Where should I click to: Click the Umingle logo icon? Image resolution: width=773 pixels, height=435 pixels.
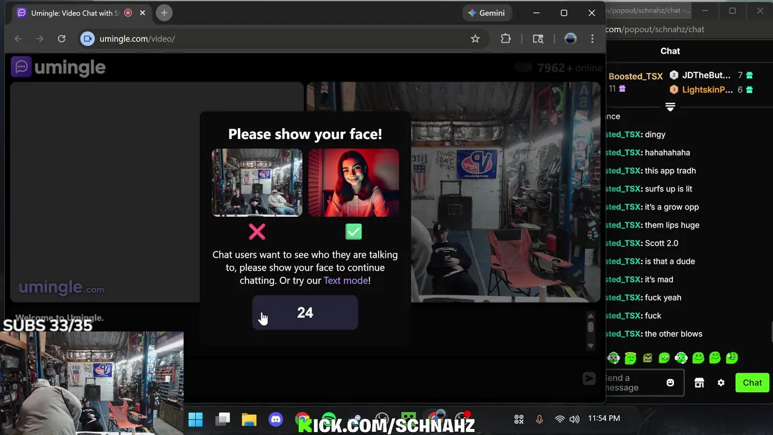[21, 67]
